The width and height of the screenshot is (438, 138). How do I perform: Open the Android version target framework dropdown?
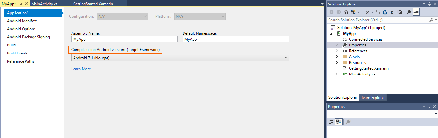tap(180, 58)
